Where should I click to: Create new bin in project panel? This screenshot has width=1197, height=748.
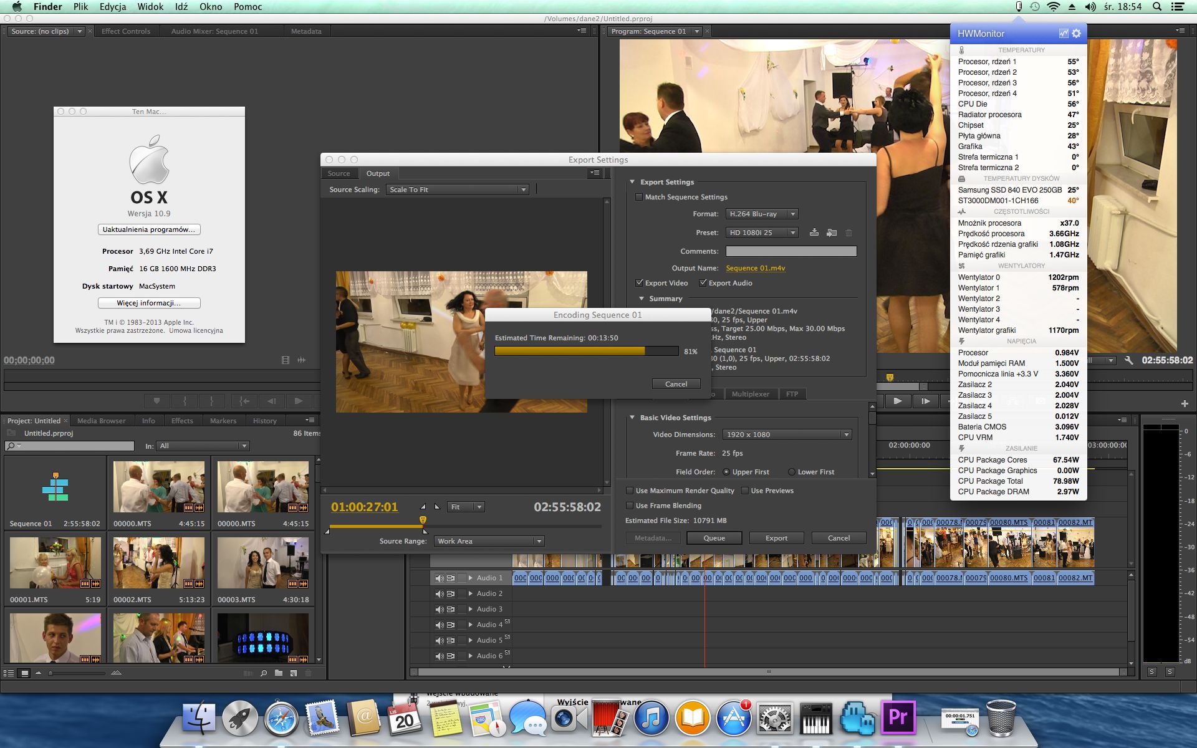[x=278, y=673]
